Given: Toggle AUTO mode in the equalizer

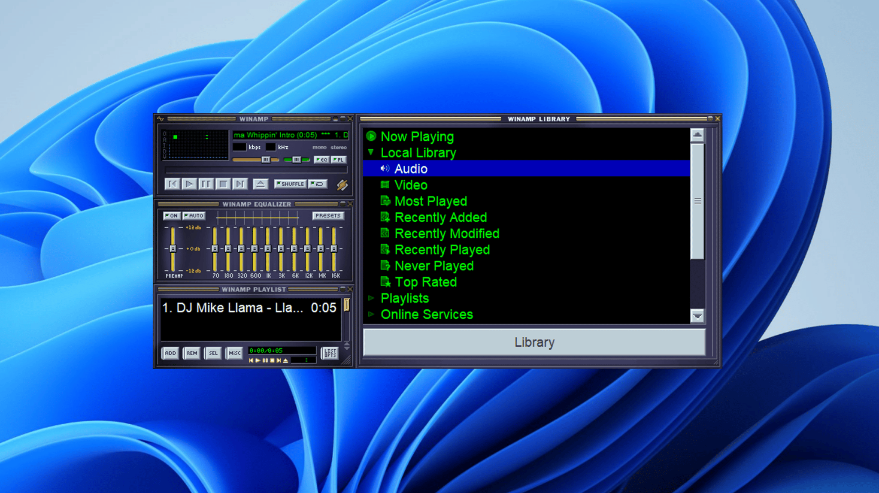Looking at the screenshot, I should pyautogui.click(x=194, y=215).
